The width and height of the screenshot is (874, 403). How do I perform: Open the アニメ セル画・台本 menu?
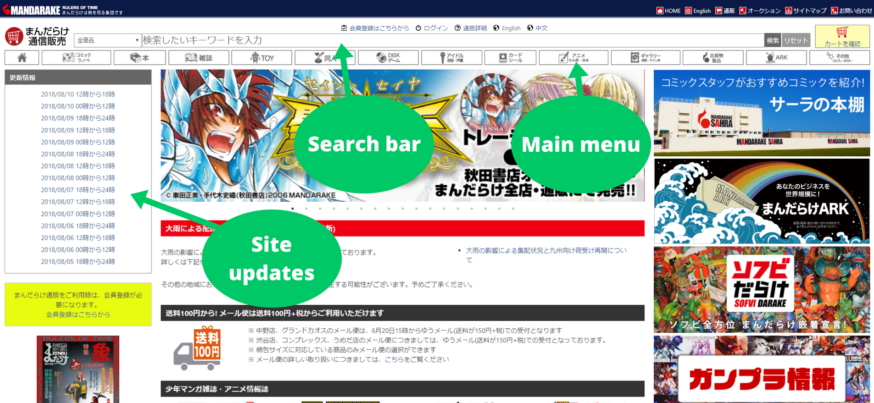point(573,58)
